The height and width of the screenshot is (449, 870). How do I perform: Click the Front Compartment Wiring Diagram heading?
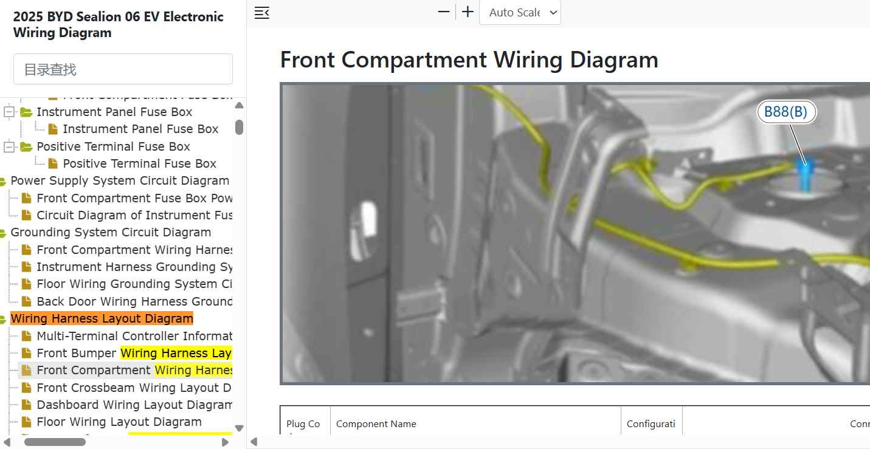(x=469, y=60)
